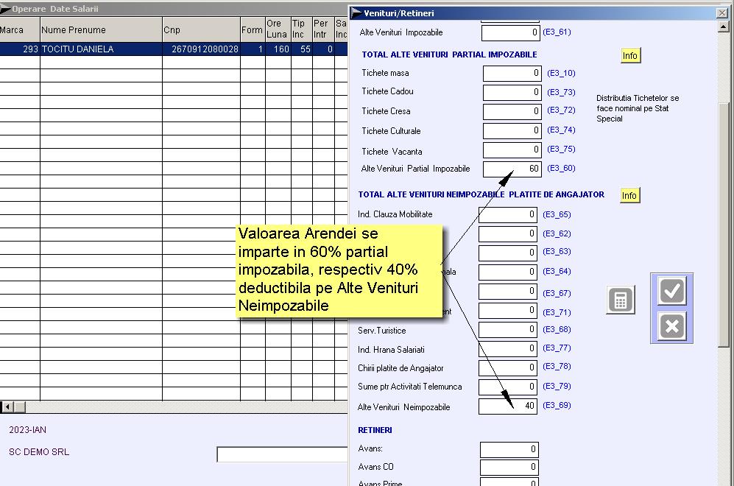Screen dimensions: 734x486
Task: Cancel with the X icon button
Action: coord(671,326)
